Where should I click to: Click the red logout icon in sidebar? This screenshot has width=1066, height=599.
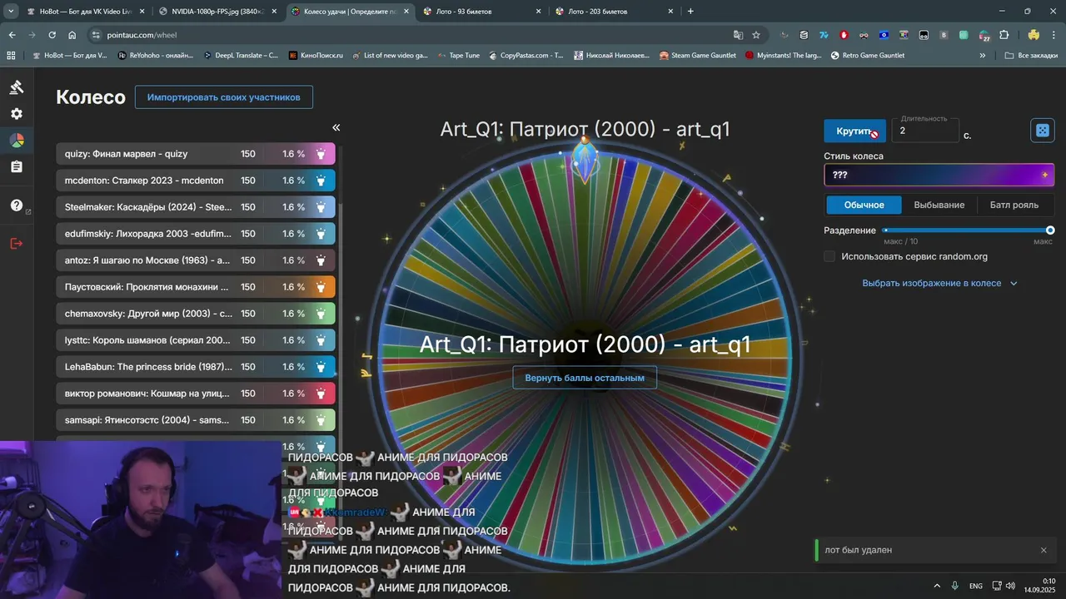pos(17,244)
